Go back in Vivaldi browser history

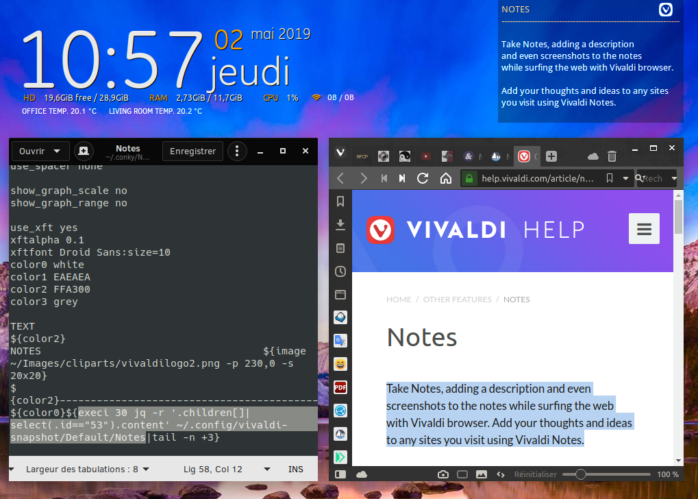pyautogui.click(x=340, y=178)
